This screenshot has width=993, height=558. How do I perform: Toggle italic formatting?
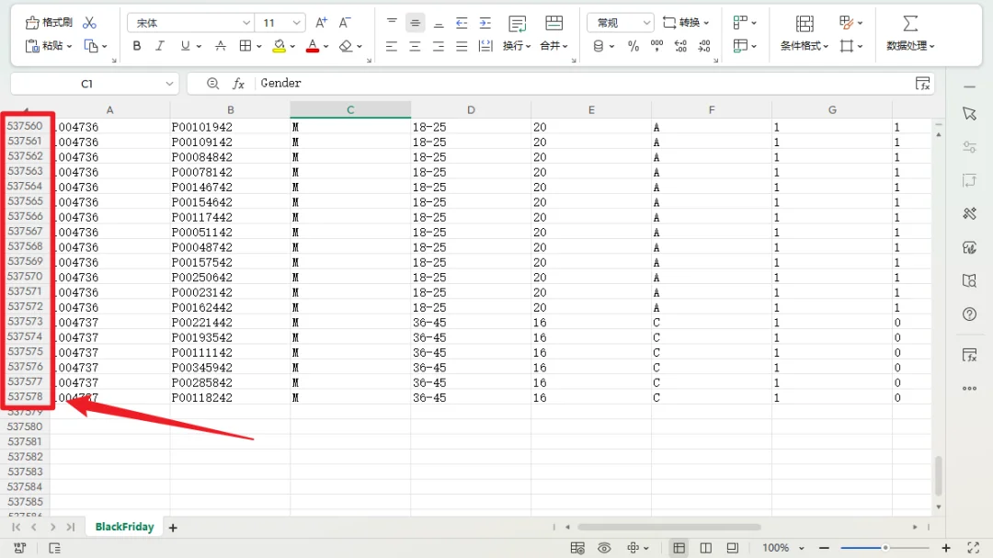160,46
